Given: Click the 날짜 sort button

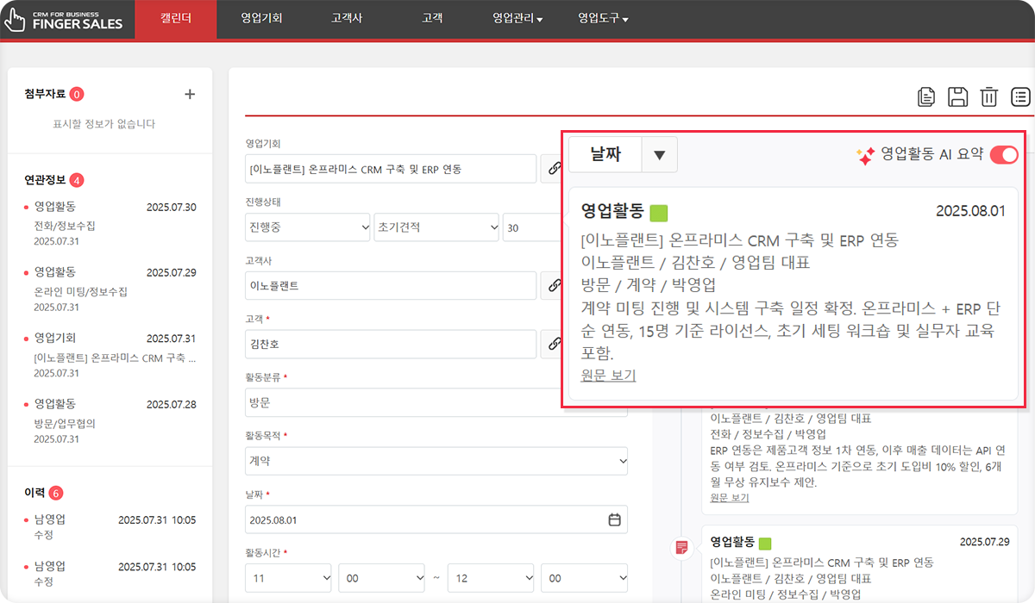Looking at the screenshot, I should point(605,155).
